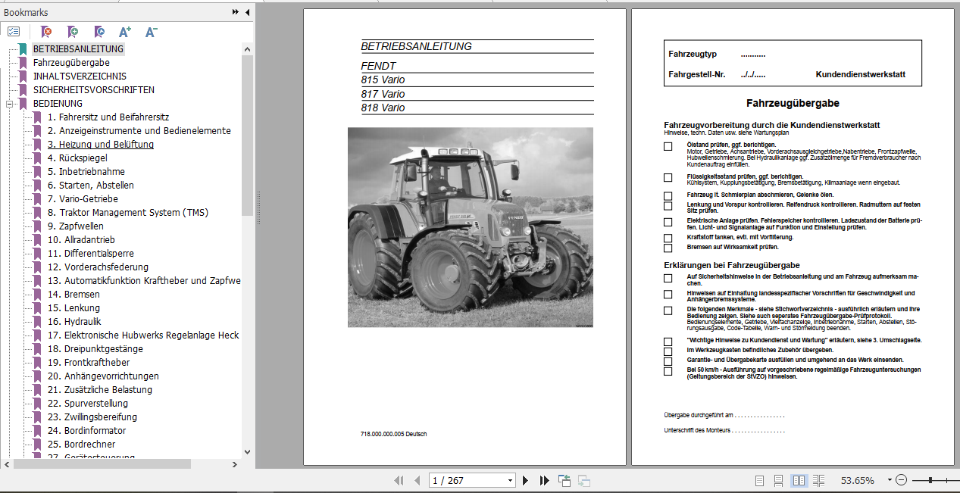Open bookmark 10. Allradantrieb

[x=81, y=240]
